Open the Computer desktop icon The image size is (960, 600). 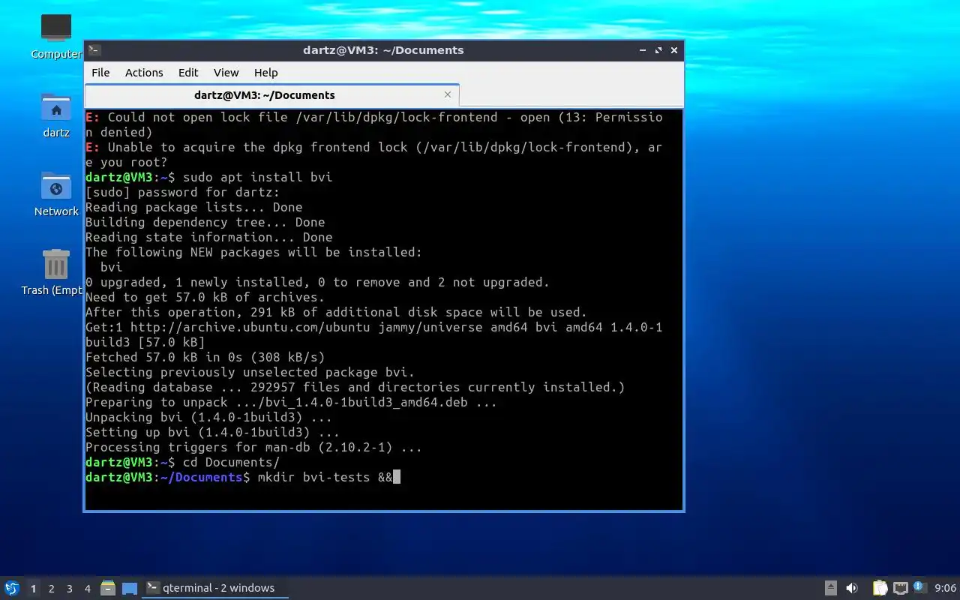56,36
